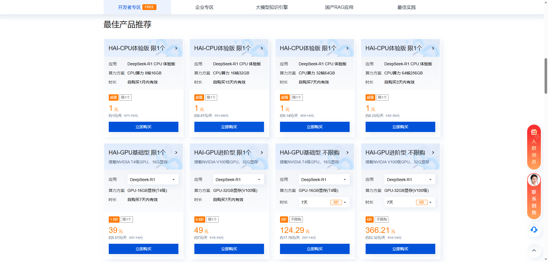
Task: Click arrow beside HAI-GPU进阶型 限1个 title
Action: click(262, 153)
